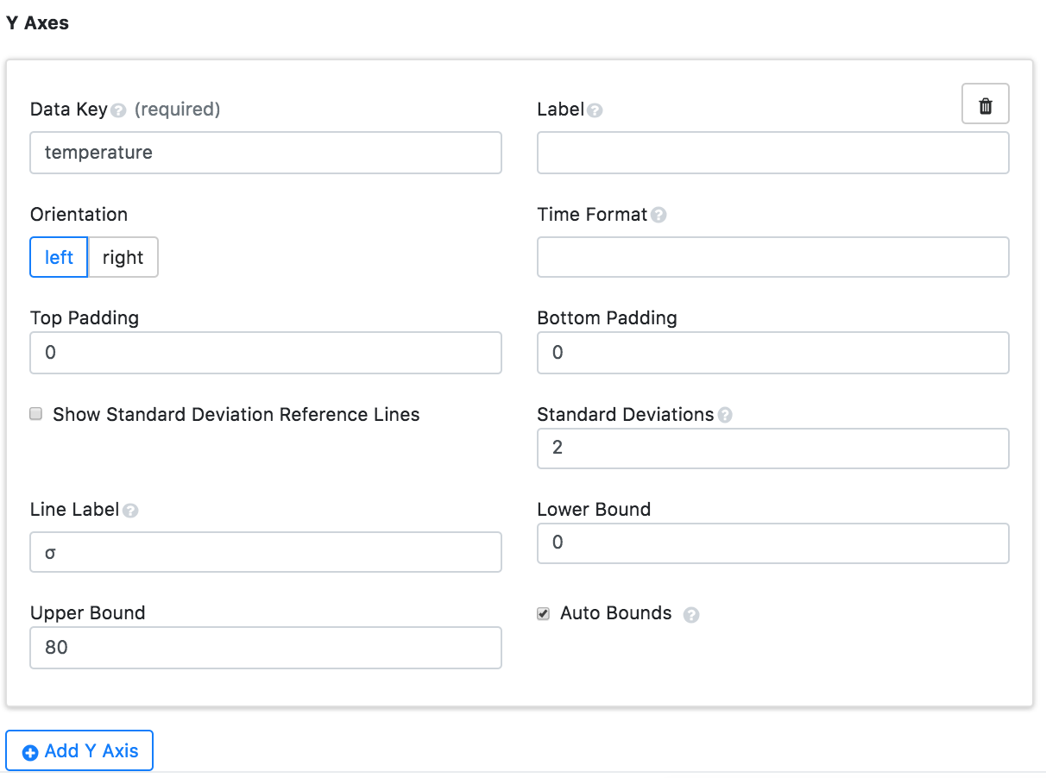This screenshot has height=778, width=1046.
Task: Click the Add Y Axis button
Action: [79, 750]
